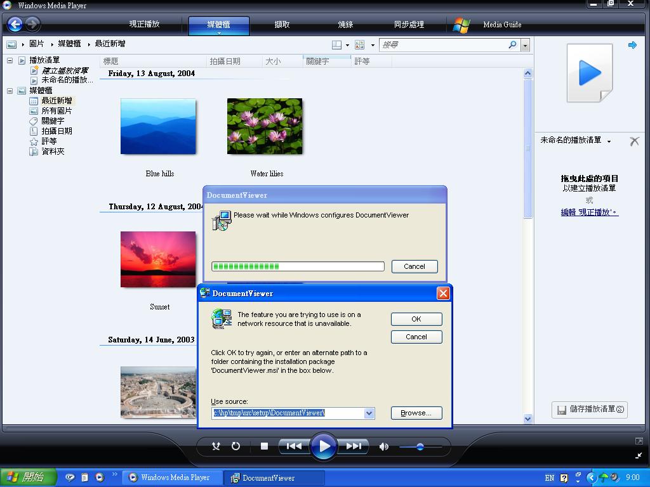
Task: Toggle repeat playback mode
Action: pos(235,446)
